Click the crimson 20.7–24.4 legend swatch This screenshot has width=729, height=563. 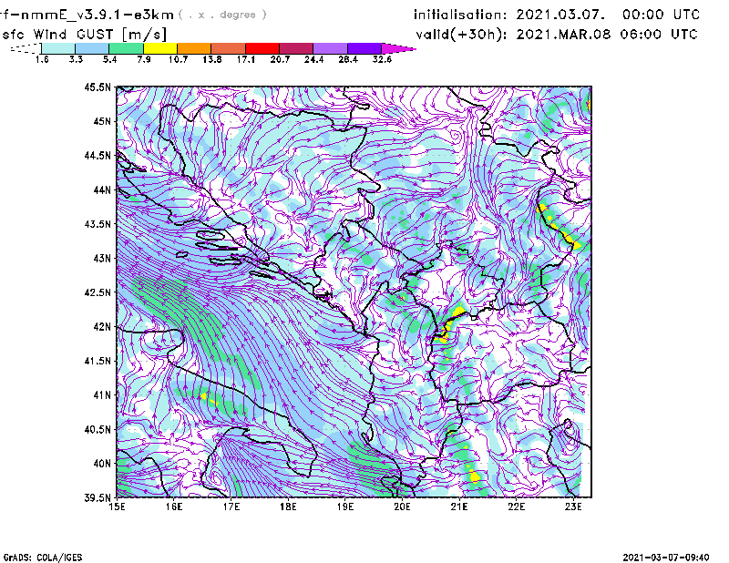[x=296, y=48]
